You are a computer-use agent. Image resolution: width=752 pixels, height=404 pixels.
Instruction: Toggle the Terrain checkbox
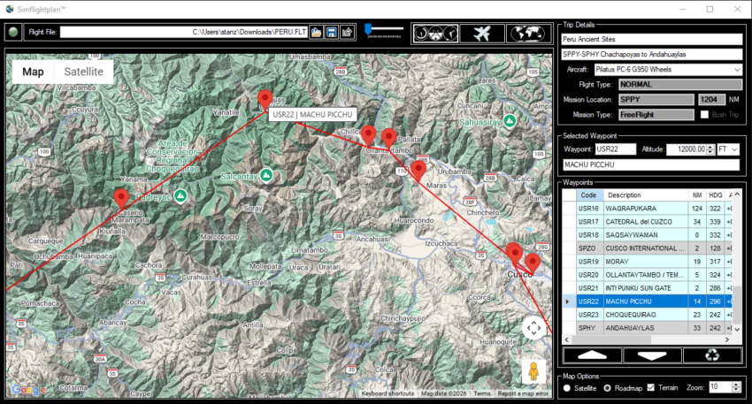[x=651, y=388]
